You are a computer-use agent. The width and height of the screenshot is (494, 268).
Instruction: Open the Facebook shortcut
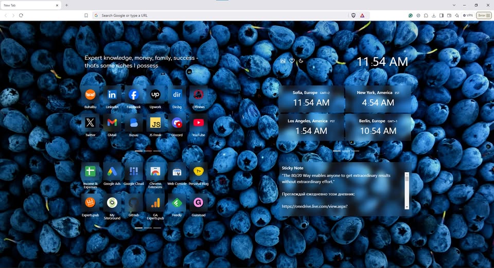[x=133, y=95]
